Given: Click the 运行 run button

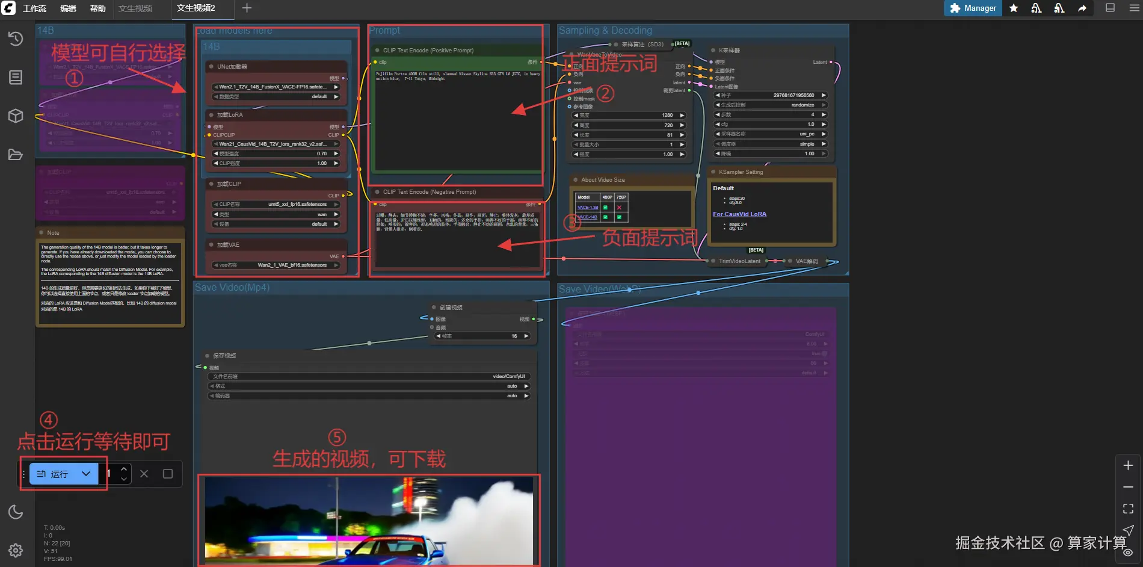Looking at the screenshot, I should coord(53,474).
